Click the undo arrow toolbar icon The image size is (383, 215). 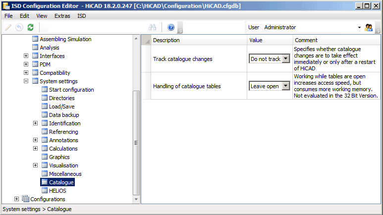(x=19, y=27)
